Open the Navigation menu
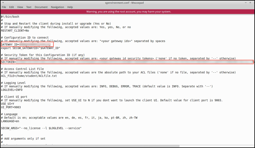 (58, 7)
